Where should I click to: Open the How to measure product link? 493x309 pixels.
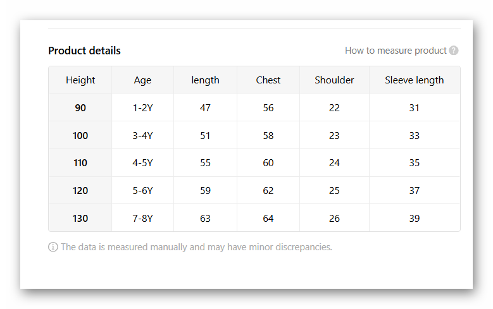(x=396, y=51)
